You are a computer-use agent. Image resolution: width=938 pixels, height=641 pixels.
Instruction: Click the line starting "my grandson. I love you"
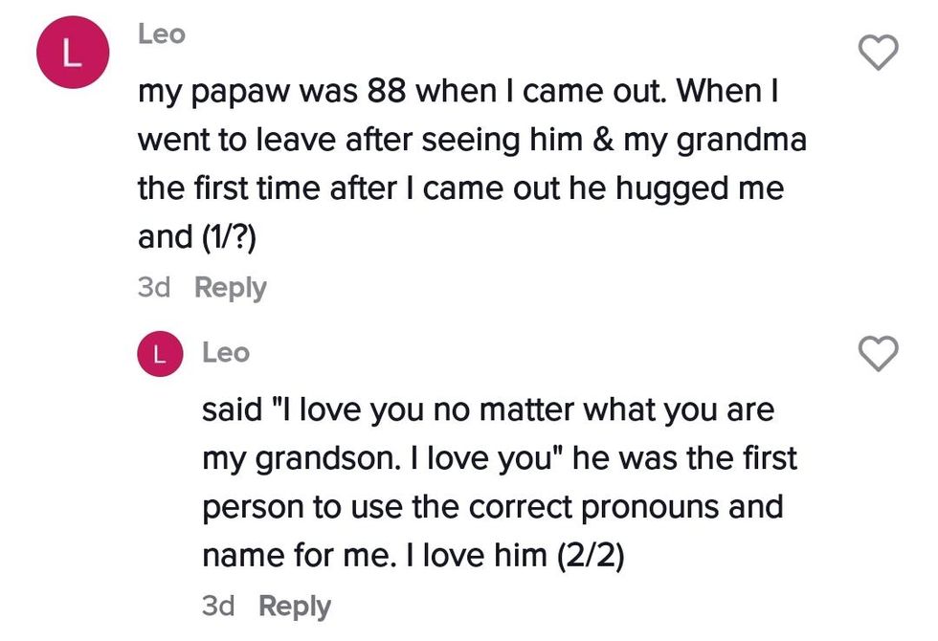click(x=499, y=458)
